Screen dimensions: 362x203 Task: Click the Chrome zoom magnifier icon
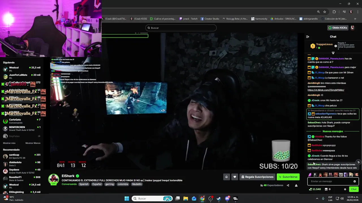318,12
